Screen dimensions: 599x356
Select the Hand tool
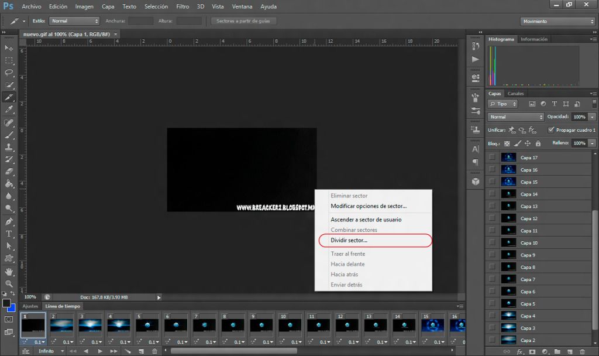tap(9, 272)
